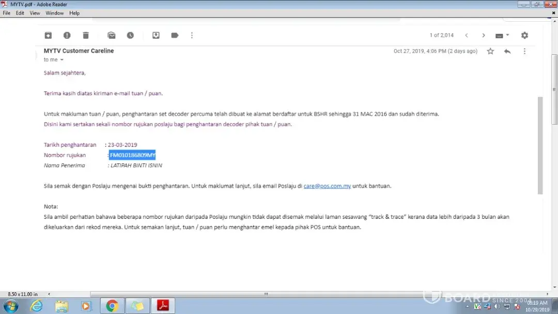The image size is (558, 314).
Task: Click the Reply arrow icon
Action: pyautogui.click(x=507, y=51)
